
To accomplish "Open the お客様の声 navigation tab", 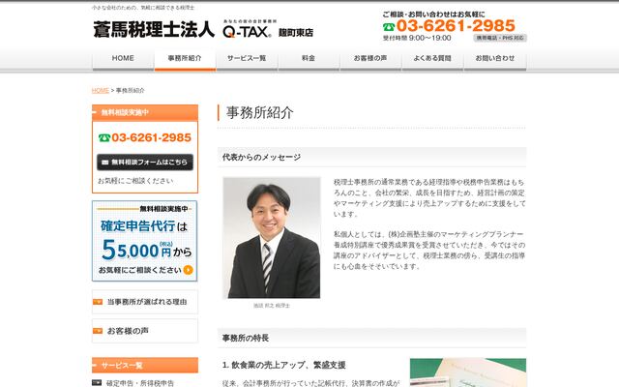I will (370, 59).
